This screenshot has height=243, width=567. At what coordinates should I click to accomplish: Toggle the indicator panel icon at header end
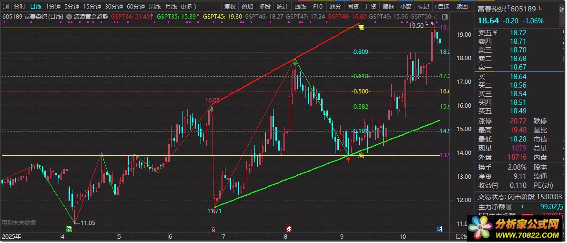[445, 17]
